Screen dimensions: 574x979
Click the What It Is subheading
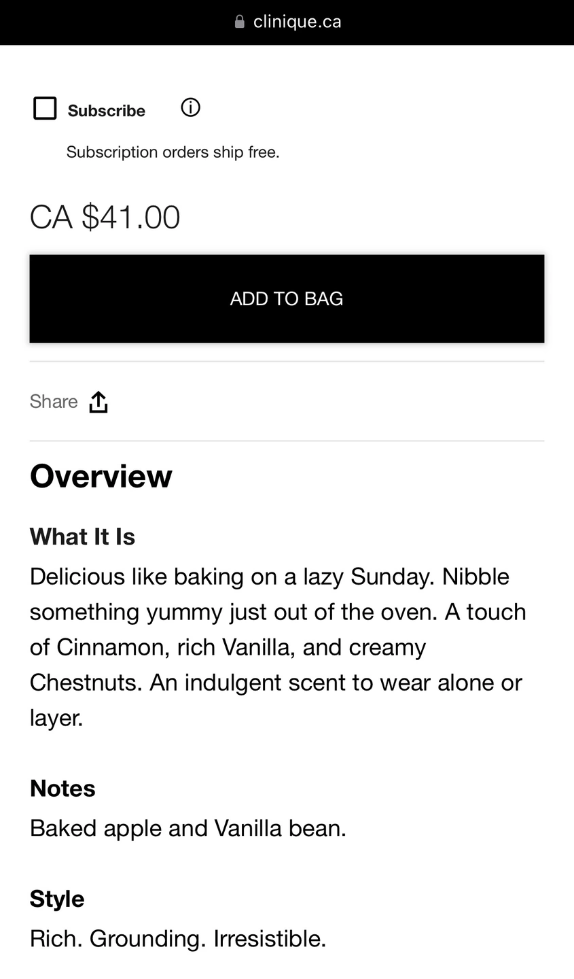[83, 537]
